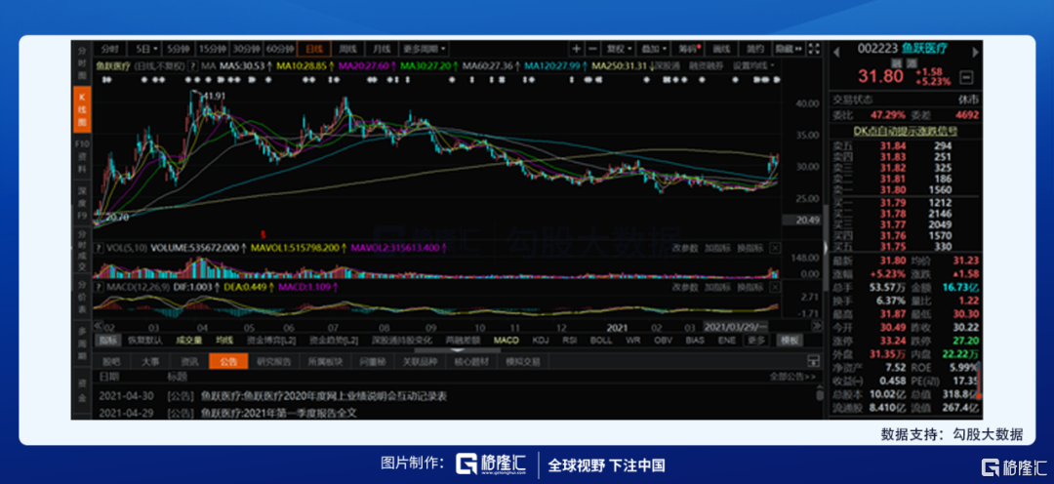Open 设置均线 moving average settings dropdown
The image size is (1054, 484).
(752, 66)
